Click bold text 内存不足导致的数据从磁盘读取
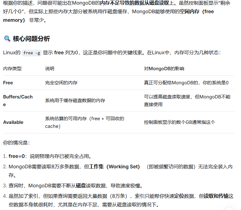241x210 pixels. (x=135, y=3)
